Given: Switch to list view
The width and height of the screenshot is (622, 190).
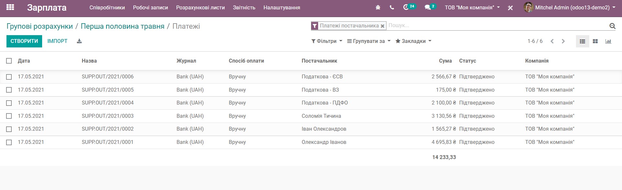Looking at the screenshot, I should 582,41.
